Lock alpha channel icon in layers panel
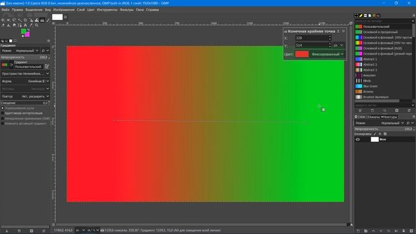This screenshot has height=234, width=416. pos(385,134)
